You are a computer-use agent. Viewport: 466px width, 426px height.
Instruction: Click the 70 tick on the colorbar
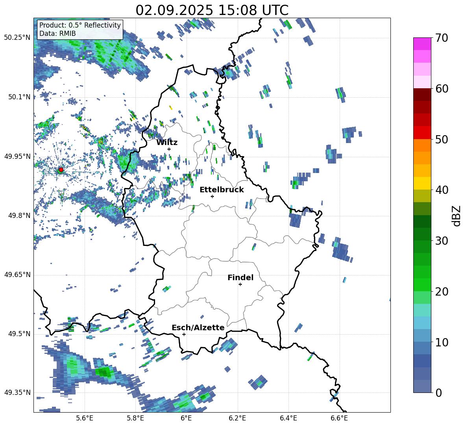click(x=442, y=38)
